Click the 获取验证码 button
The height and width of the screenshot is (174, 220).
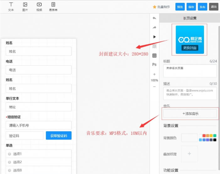pos(59,136)
